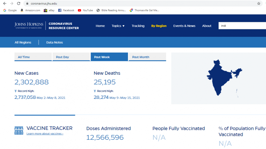Click Learn more about vaccines link

click(x=45, y=134)
